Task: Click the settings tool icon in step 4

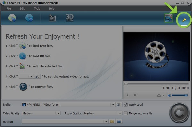Action: [x=37, y=76]
